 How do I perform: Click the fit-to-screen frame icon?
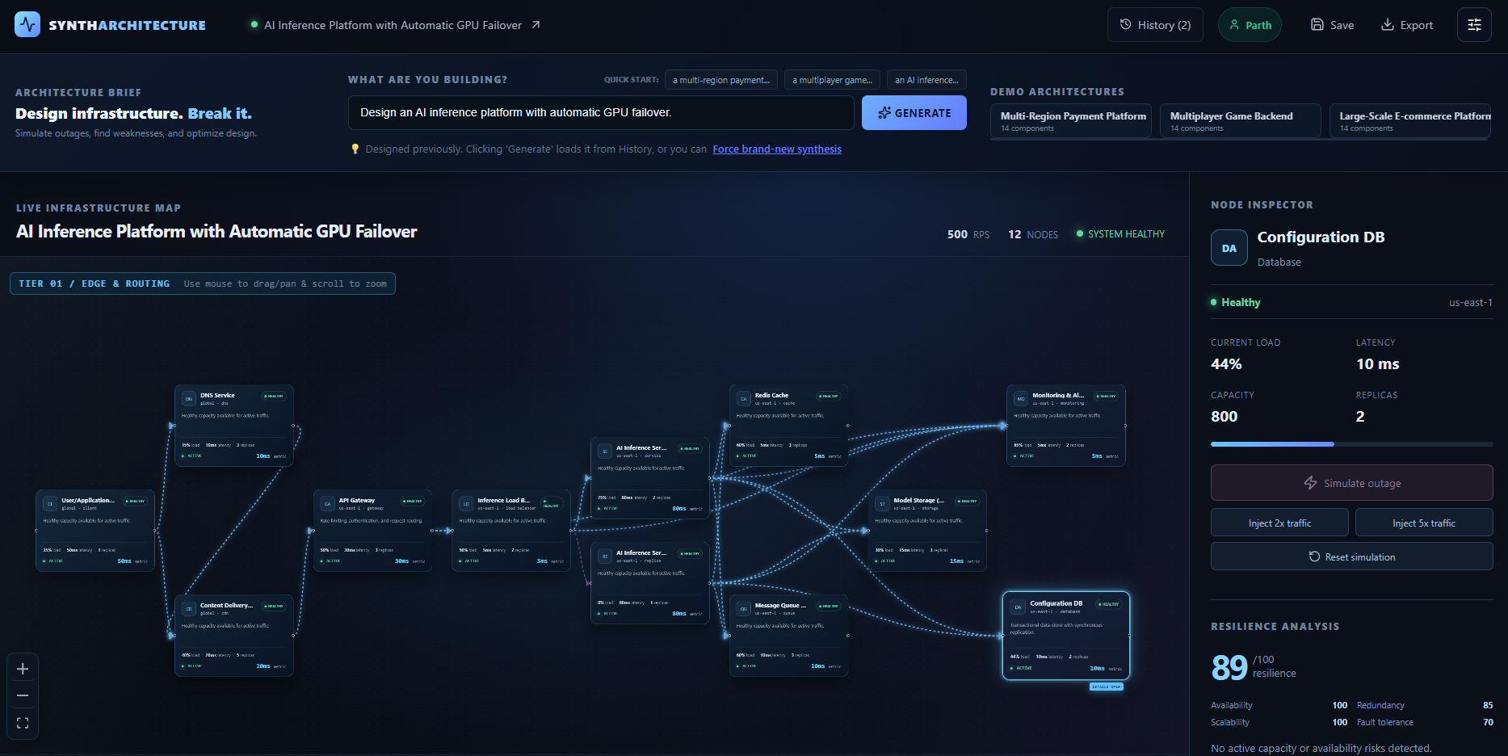(23, 723)
